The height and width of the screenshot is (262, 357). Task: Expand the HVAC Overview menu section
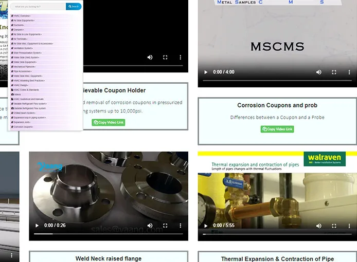point(22,16)
